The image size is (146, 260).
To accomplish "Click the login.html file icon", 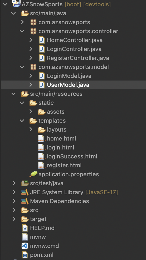I will point(42,148).
